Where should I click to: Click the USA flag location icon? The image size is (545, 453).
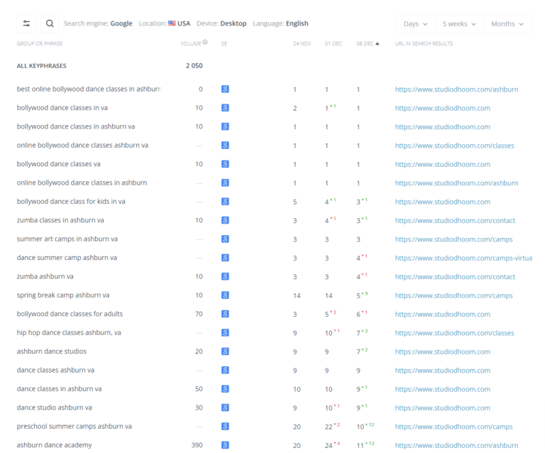(x=172, y=23)
